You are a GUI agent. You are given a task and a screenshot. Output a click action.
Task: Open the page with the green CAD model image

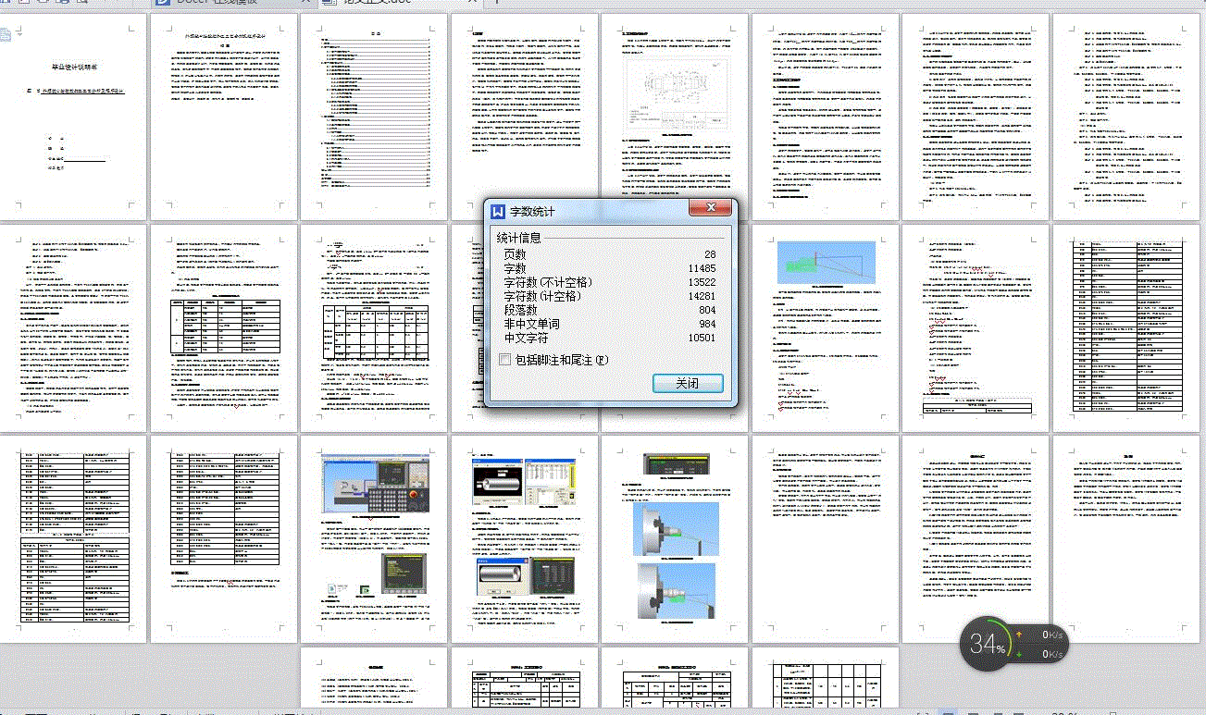[826, 327]
